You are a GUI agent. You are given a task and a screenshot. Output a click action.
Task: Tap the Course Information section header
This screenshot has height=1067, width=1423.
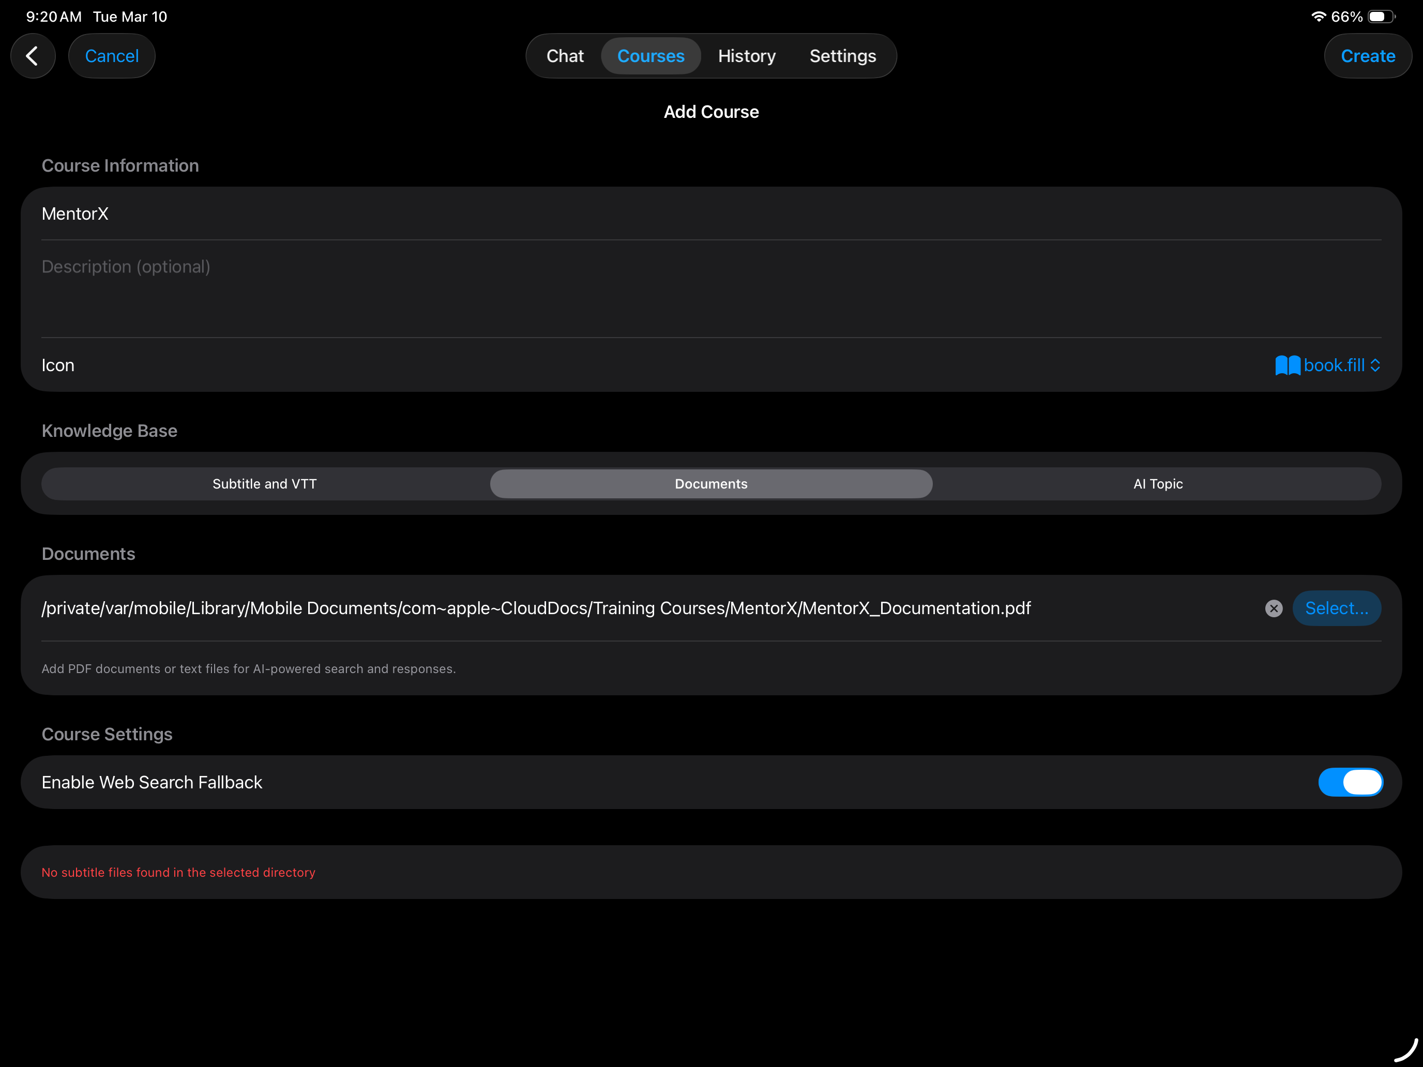[x=120, y=166]
